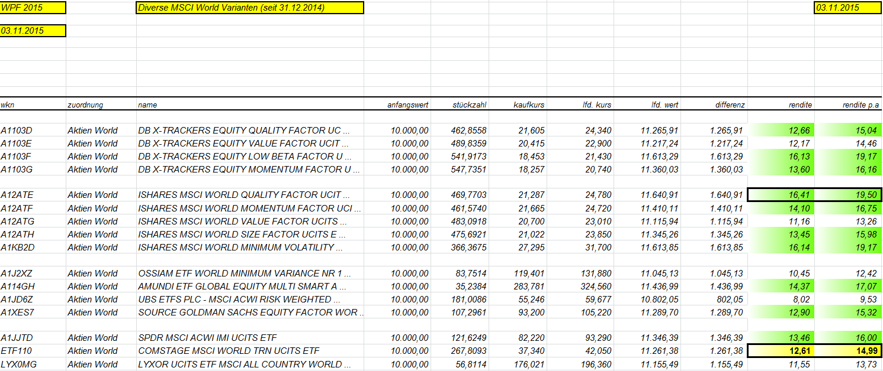This screenshot has height=371, width=883.
Task: Click DB X-TRACKERS EQUITY QUALITY FACTOR name cell
Action: click(249, 130)
